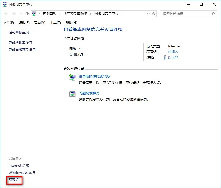221x188 pixels.
Task: Click the Internet access type value
Action: click(x=174, y=46)
